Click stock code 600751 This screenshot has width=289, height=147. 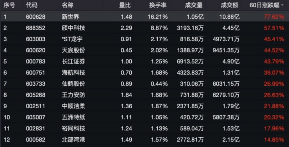[x=36, y=73]
